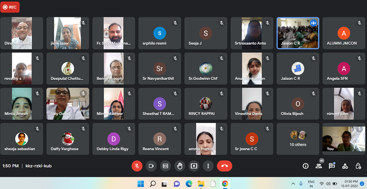Image resolution: width=367 pixels, height=189 pixels.
Task: Open more options three-dot menu
Action: 208,166
